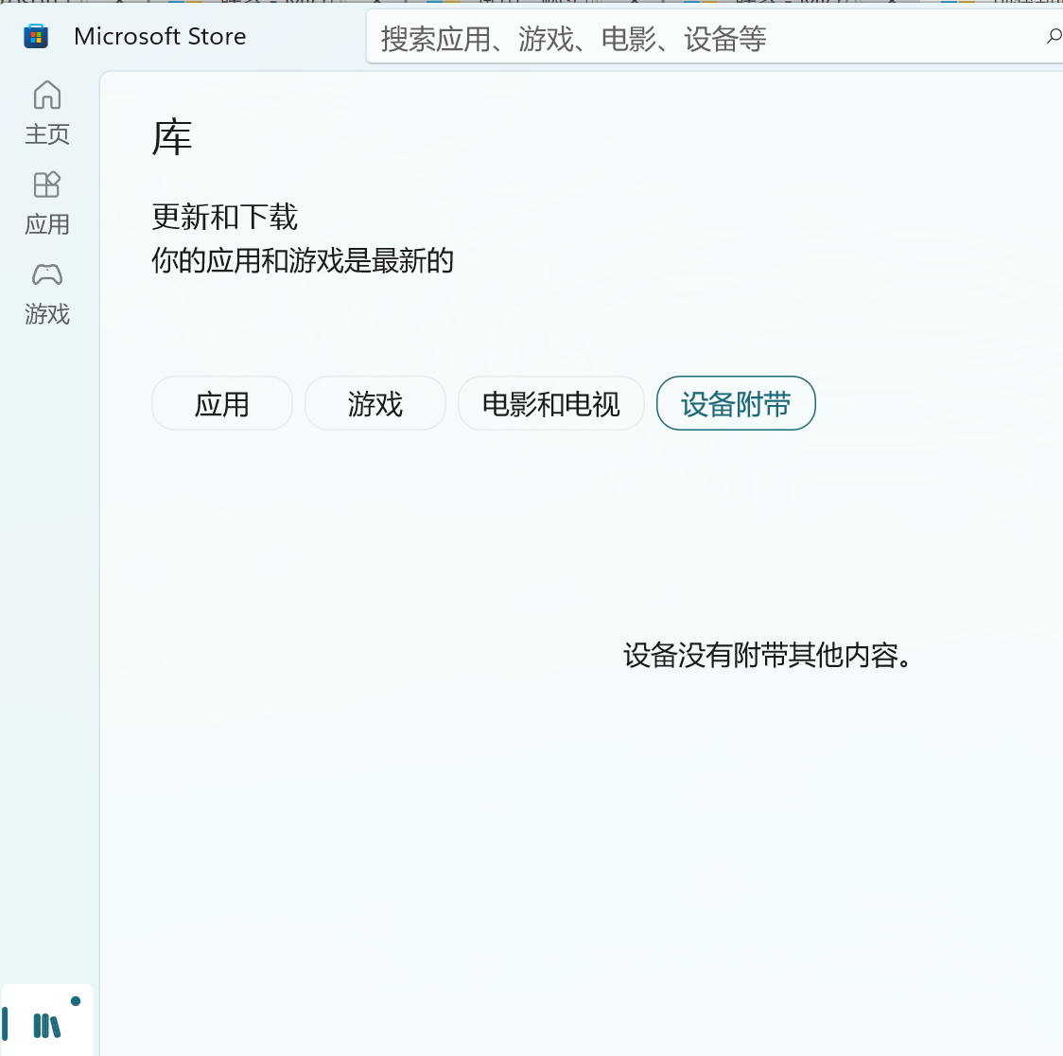Viewport: 1063px width, 1056px height.
Task: Open the Library icon in sidebar bottom
Action: [x=46, y=1022]
